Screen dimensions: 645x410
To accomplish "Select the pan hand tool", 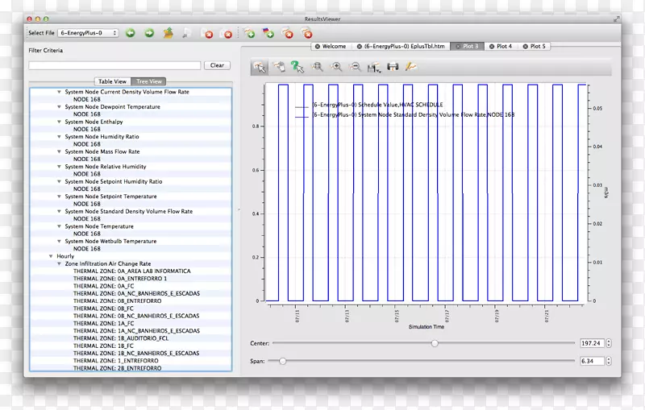I will (279, 67).
